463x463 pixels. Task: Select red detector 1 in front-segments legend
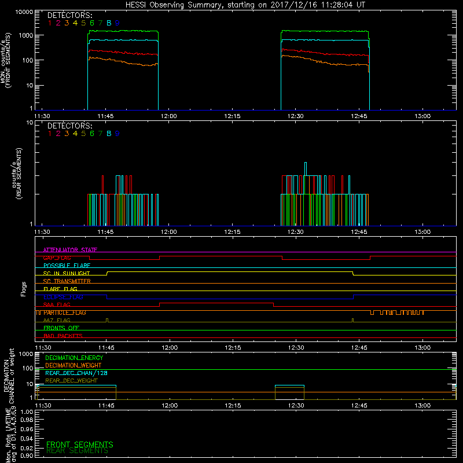pos(50,23)
